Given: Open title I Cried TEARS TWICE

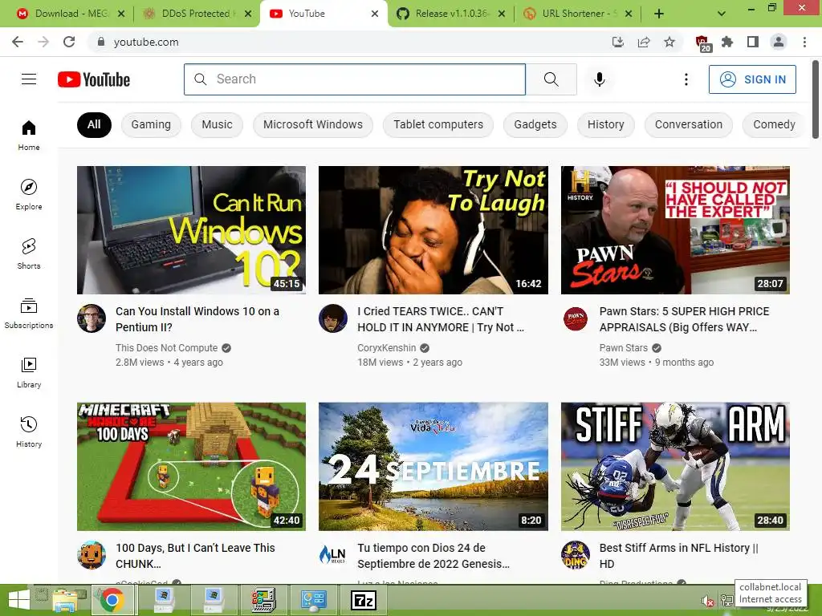Looking at the screenshot, I should point(441,319).
